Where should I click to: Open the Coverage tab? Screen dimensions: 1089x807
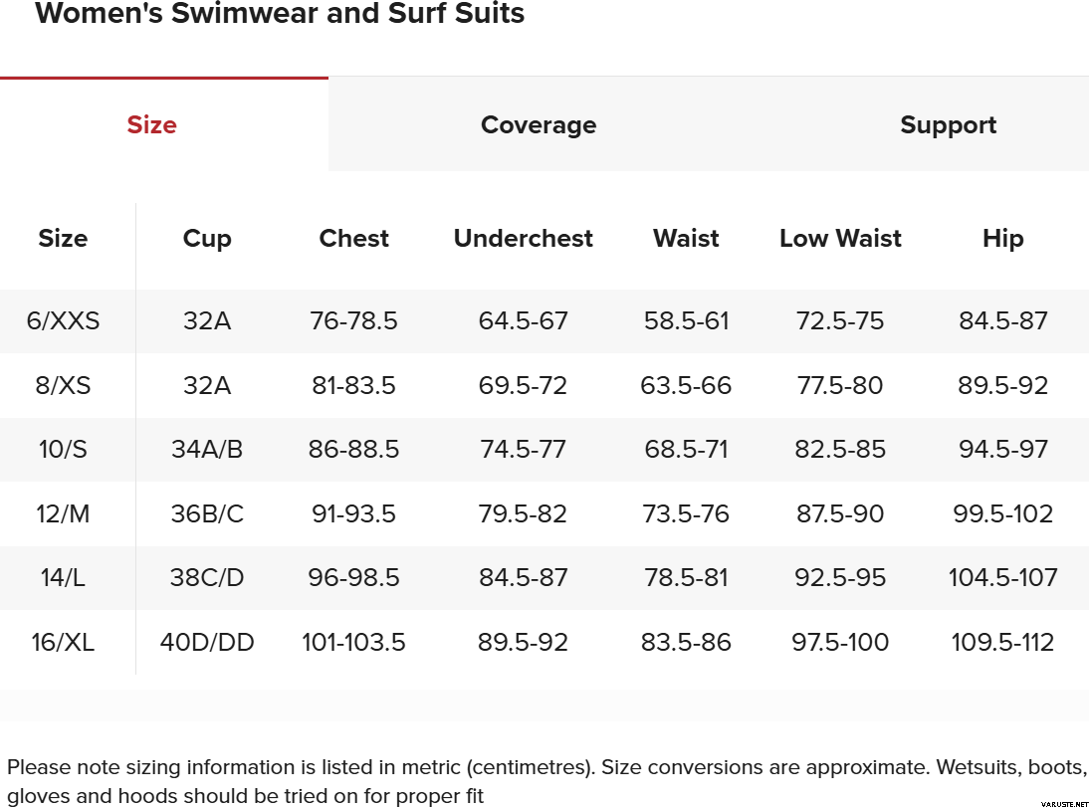[539, 125]
